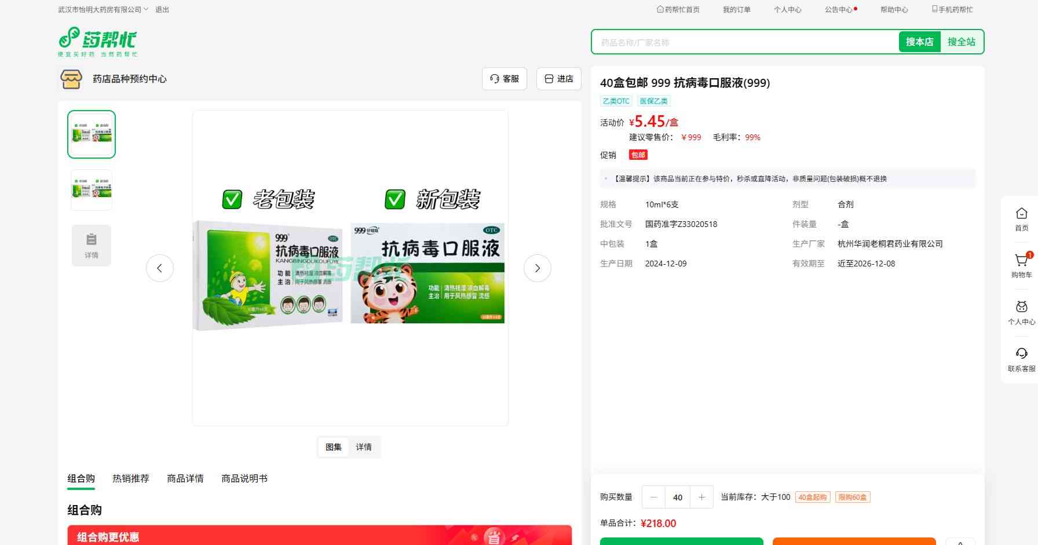Click the 药店品种预约中心 store icon

[71, 79]
